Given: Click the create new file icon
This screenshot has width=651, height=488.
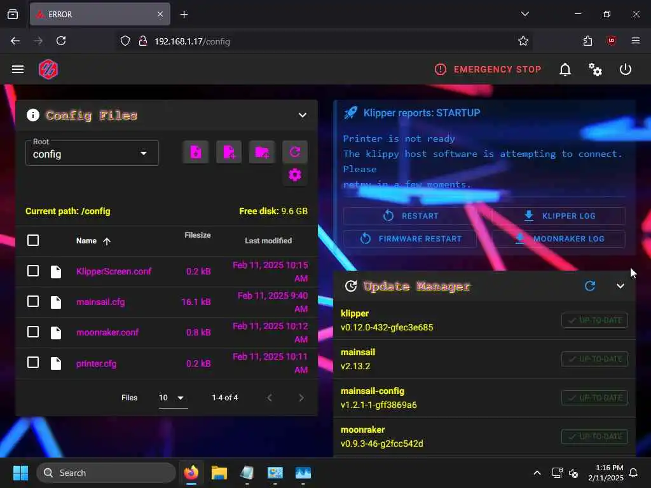Looking at the screenshot, I should pyautogui.click(x=229, y=152).
